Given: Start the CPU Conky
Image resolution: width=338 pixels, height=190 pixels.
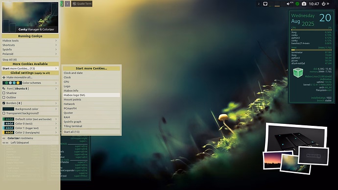Looking at the screenshot, I should pyautogui.click(x=92, y=82).
